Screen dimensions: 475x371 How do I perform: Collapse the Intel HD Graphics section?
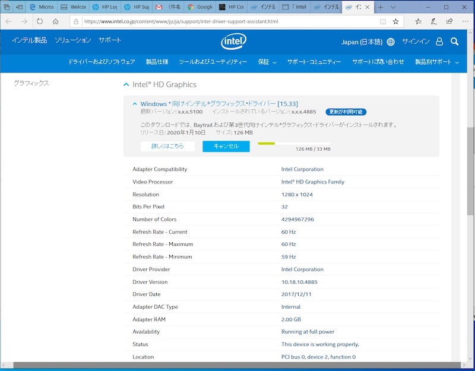pos(126,84)
